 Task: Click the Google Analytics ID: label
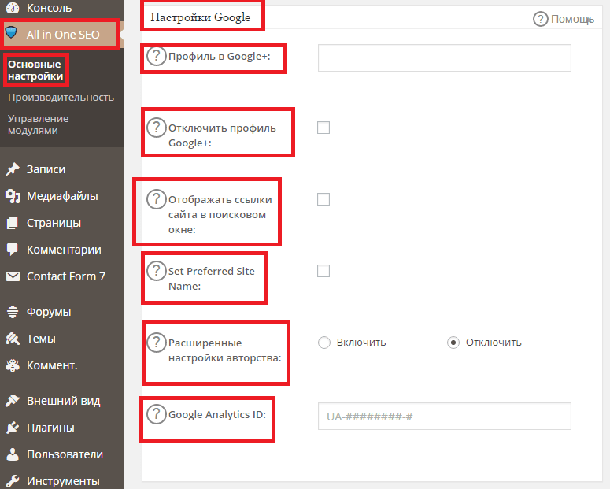217,415
